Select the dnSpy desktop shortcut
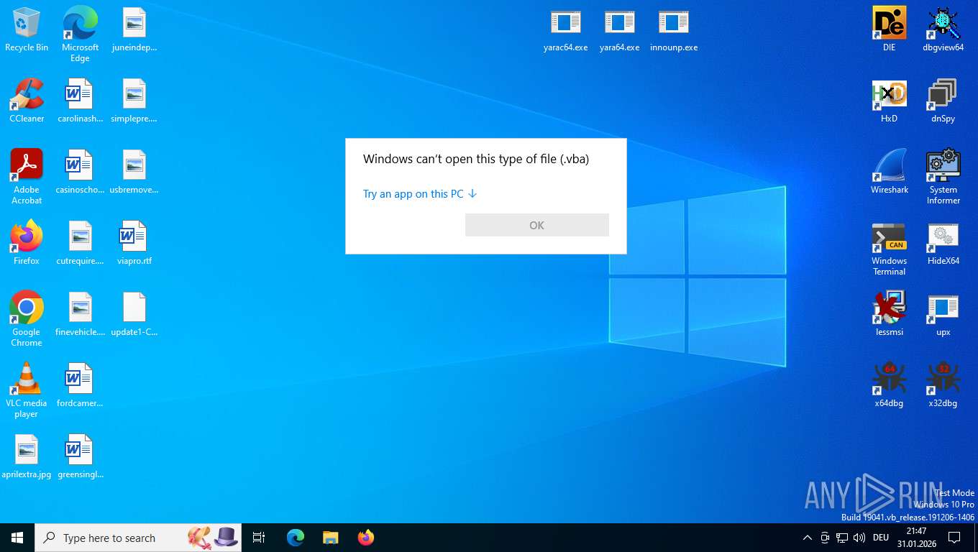The height and width of the screenshot is (552, 978). click(943, 101)
